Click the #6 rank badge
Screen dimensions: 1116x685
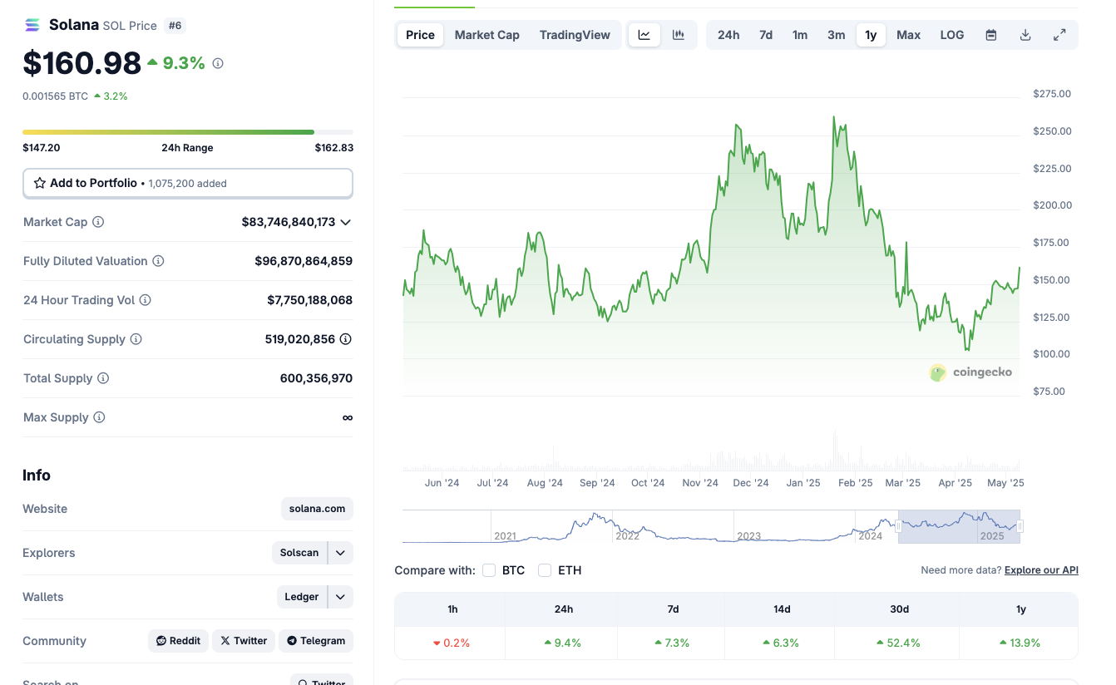point(175,26)
